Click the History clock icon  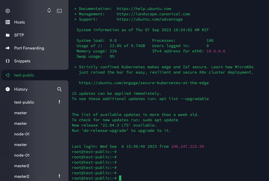8,89
